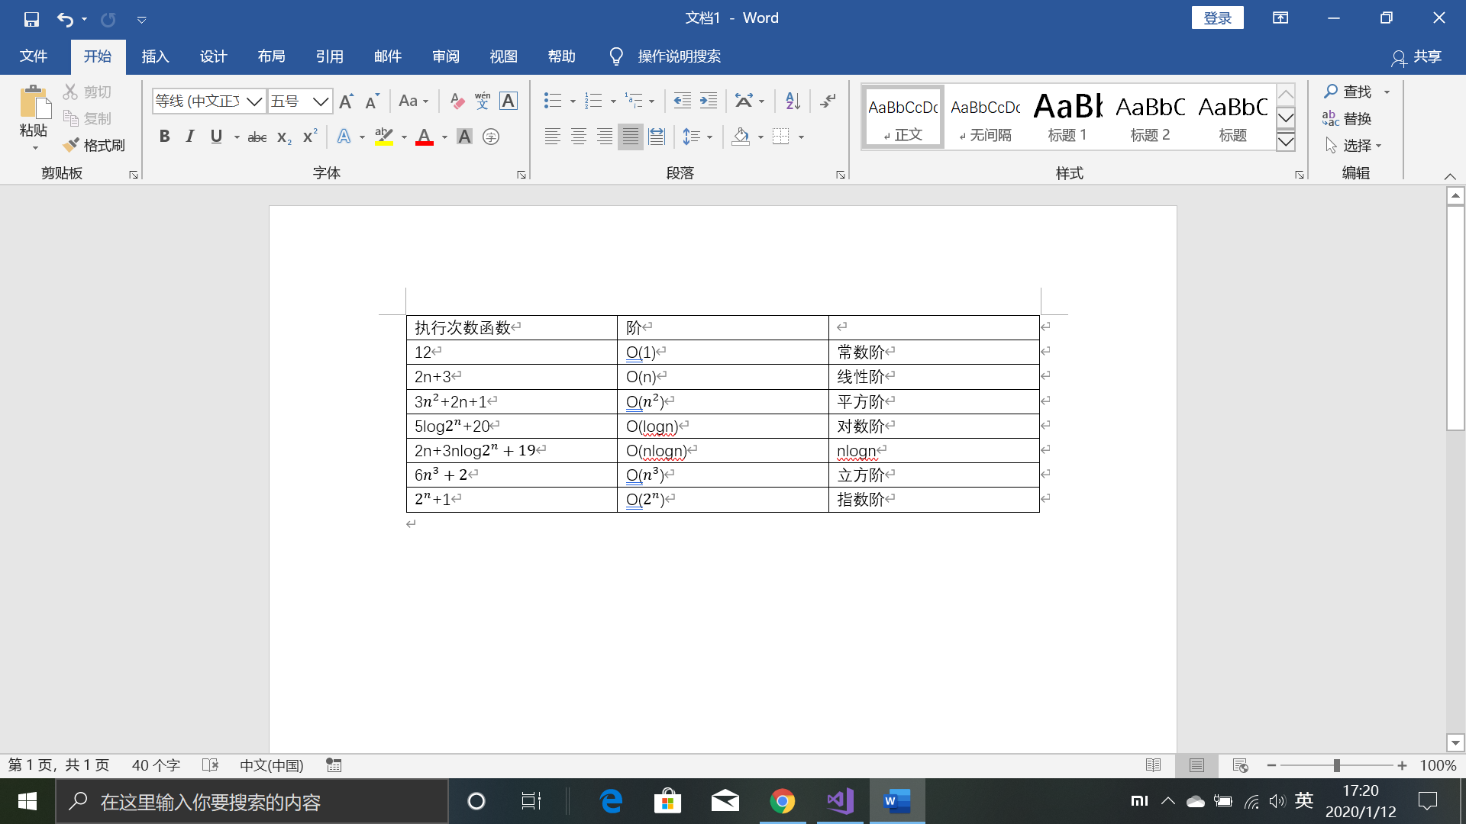Image resolution: width=1466 pixels, height=824 pixels.
Task: Click the Strikethrough abc icon
Action: pos(257,137)
